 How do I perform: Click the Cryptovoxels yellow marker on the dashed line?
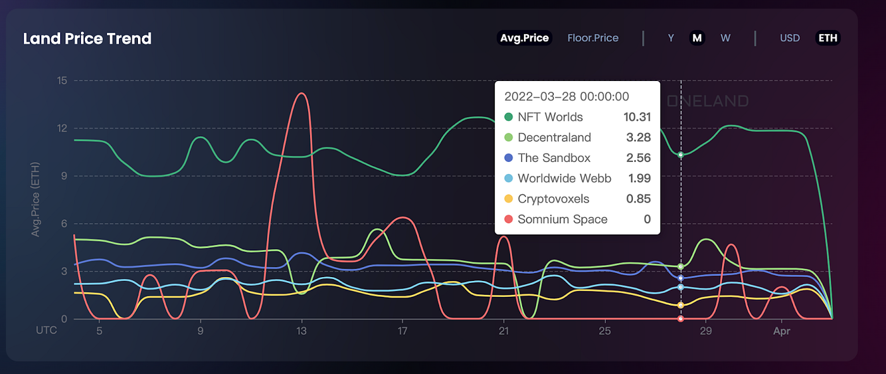click(x=681, y=305)
